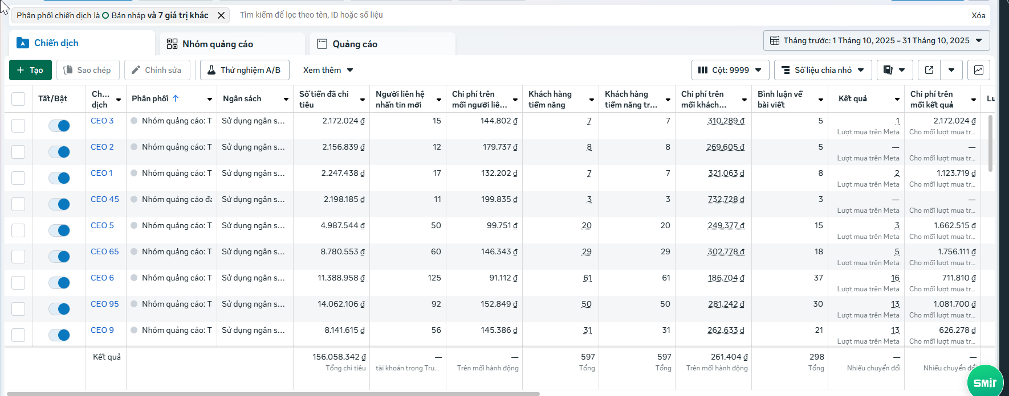Select all rows with header checkbox
The image size is (1009, 396).
18,99
